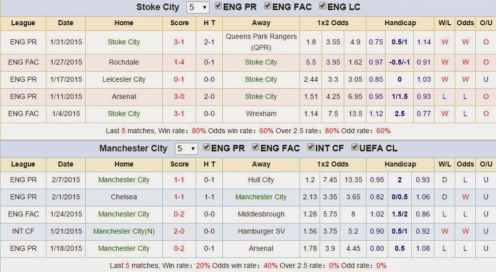The height and width of the screenshot is (272, 496).
Task: Open the Rochdale team link
Action: [123, 62]
